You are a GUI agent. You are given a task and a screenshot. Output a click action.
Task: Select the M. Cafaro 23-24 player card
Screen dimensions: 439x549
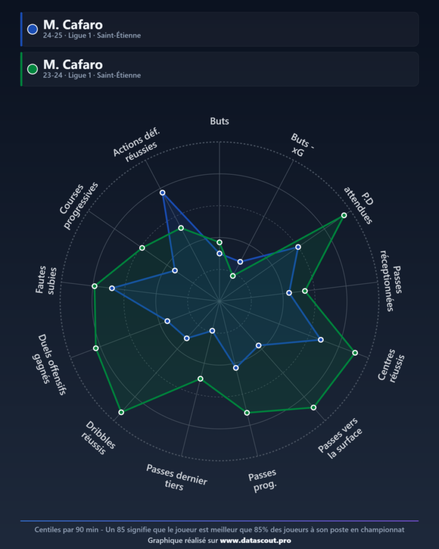pos(220,69)
